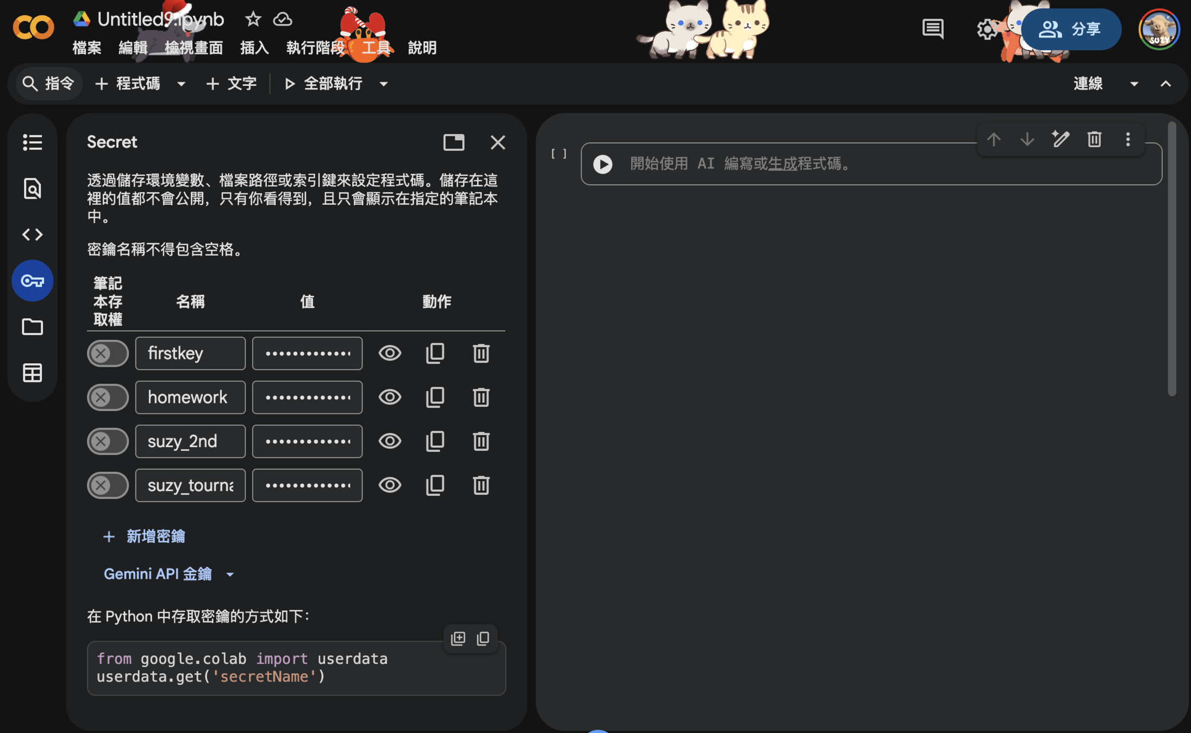Open the find and replace sidebar icon

[32, 188]
